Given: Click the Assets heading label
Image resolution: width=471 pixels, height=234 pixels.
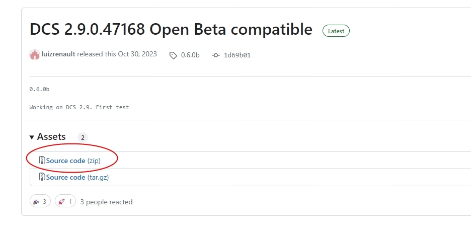Looking at the screenshot, I should pos(51,137).
